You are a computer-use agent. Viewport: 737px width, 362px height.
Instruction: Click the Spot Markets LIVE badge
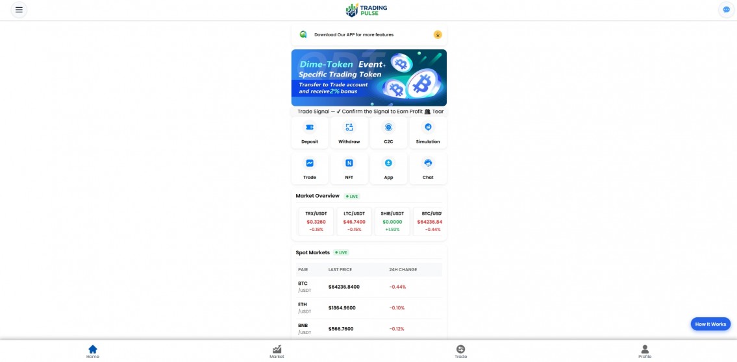[342, 252]
